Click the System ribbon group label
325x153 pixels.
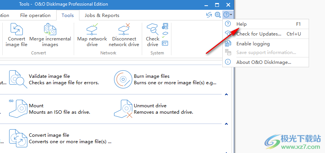[x=157, y=53]
